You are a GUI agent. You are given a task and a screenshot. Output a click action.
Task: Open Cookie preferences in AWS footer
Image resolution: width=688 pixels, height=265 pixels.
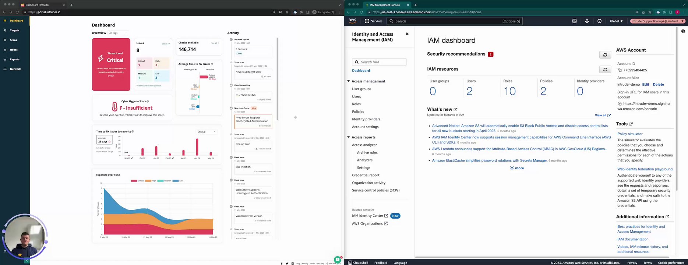point(671,263)
